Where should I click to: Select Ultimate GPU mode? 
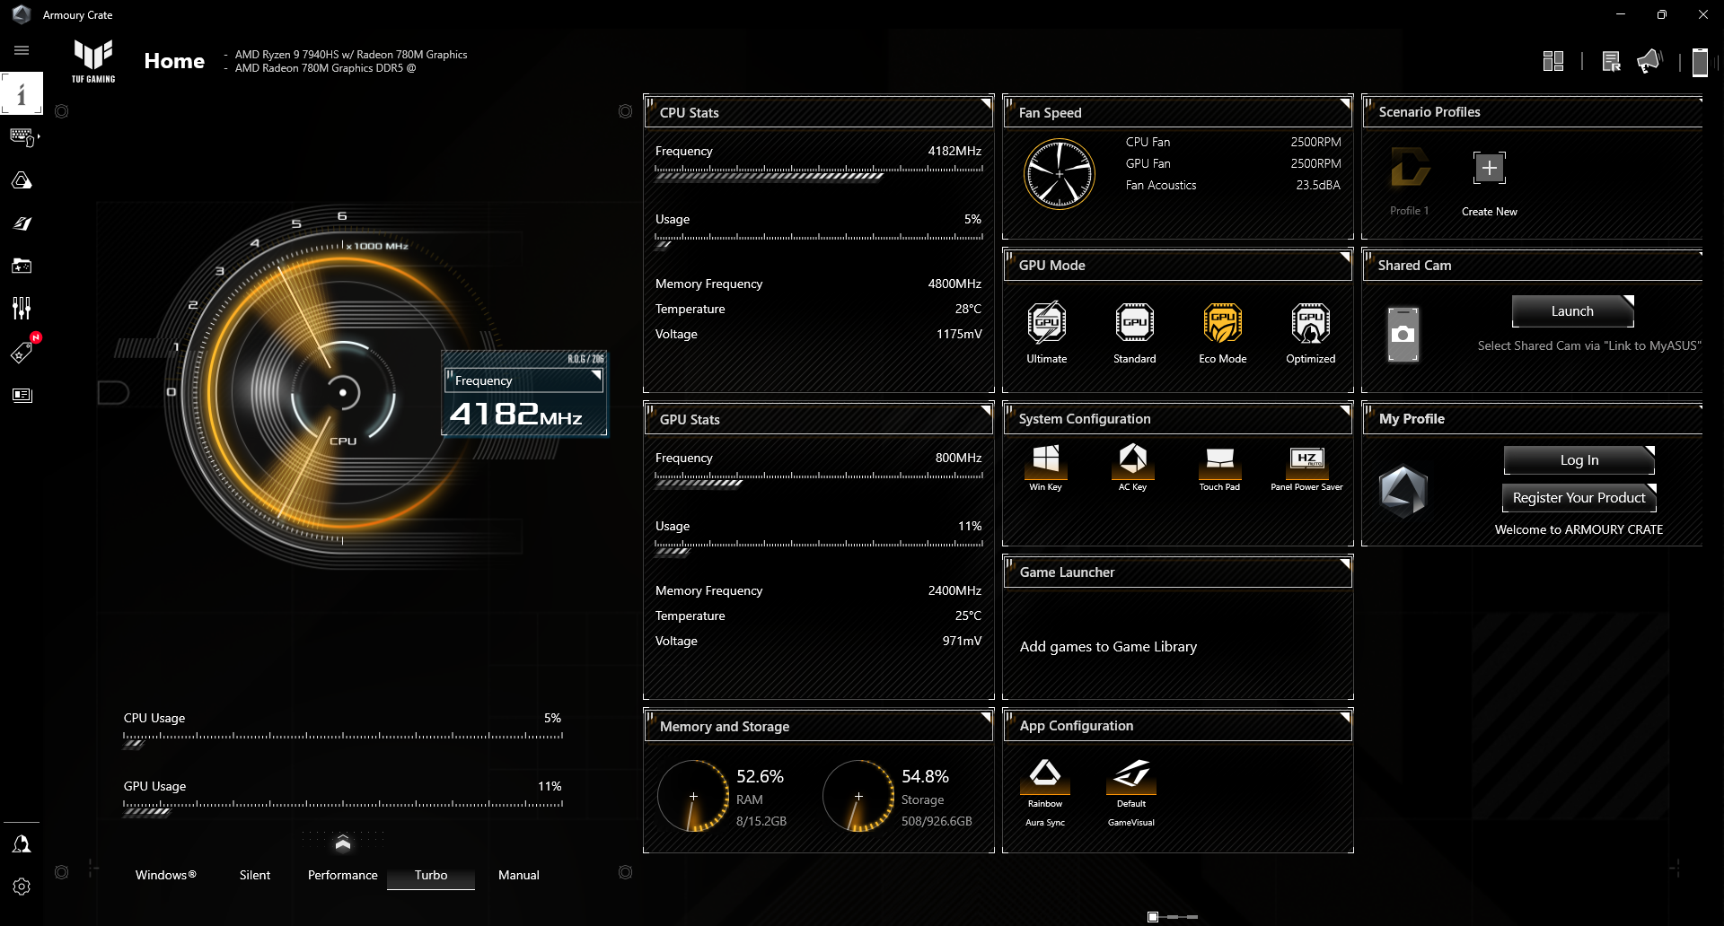point(1047,334)
